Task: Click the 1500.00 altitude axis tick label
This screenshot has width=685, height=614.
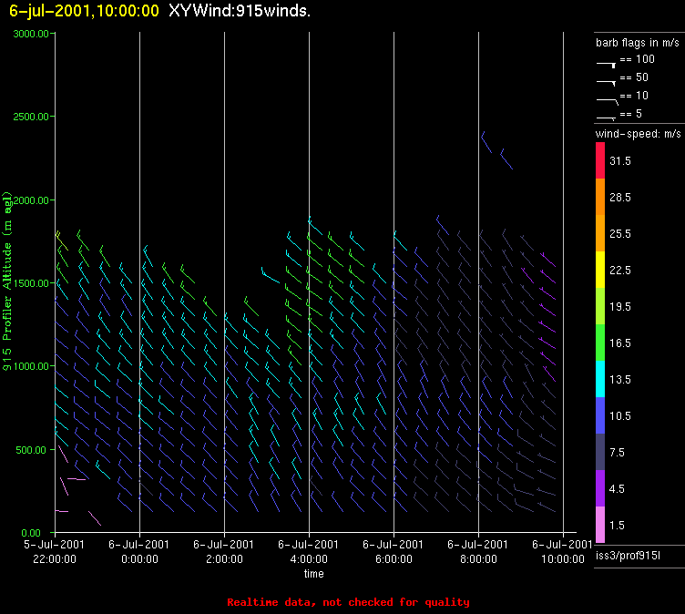Action: 31,283
